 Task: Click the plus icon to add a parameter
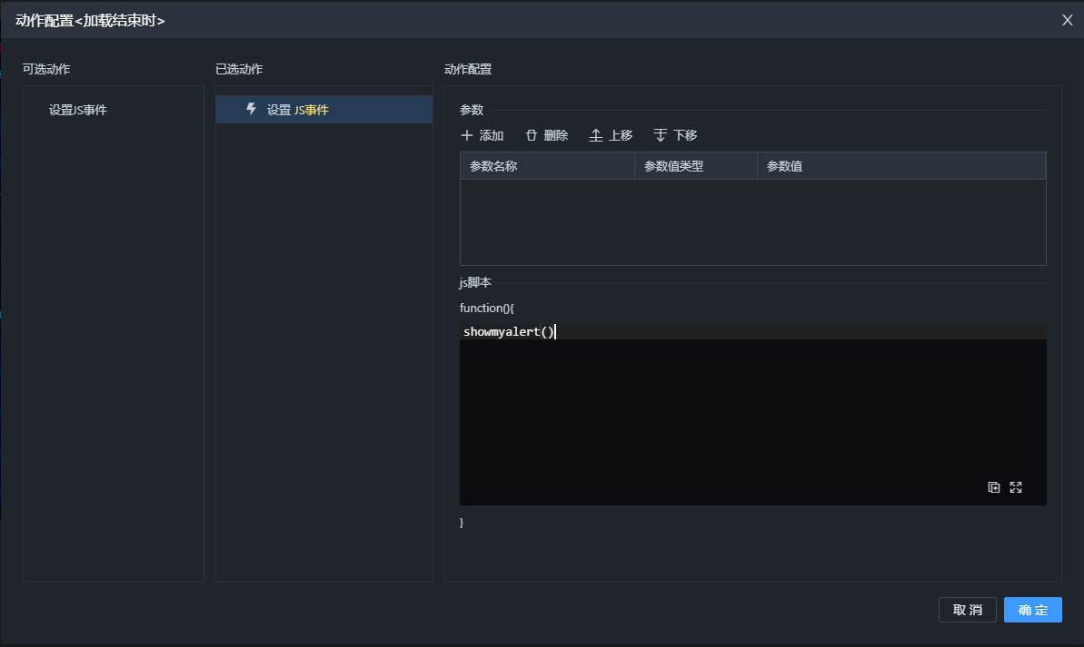[467, 135]
